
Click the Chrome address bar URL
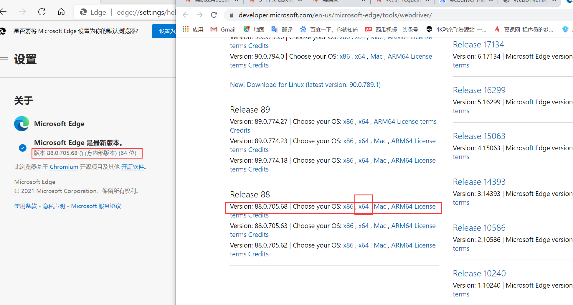(x=335, y=15)
